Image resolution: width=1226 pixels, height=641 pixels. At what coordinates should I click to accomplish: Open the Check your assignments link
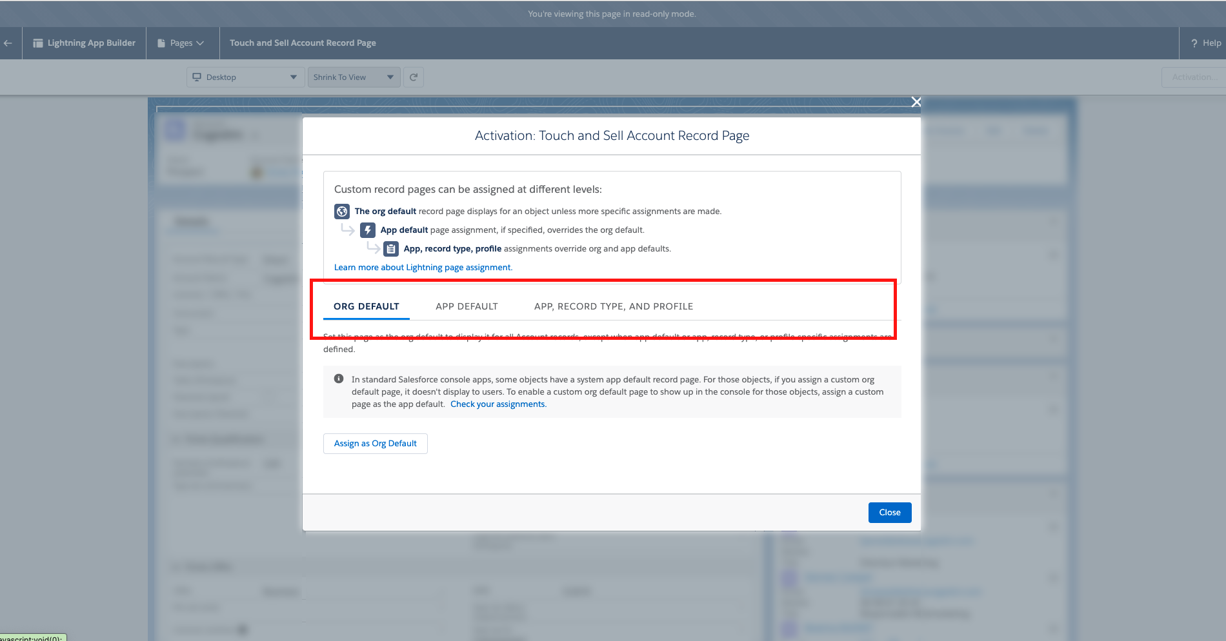click(498, 404)
